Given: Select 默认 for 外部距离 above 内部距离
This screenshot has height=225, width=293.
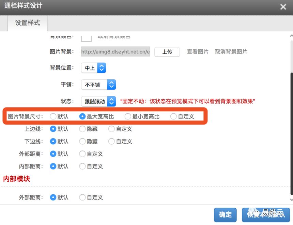Looking at the screenshot, I should tap(53, 154).
